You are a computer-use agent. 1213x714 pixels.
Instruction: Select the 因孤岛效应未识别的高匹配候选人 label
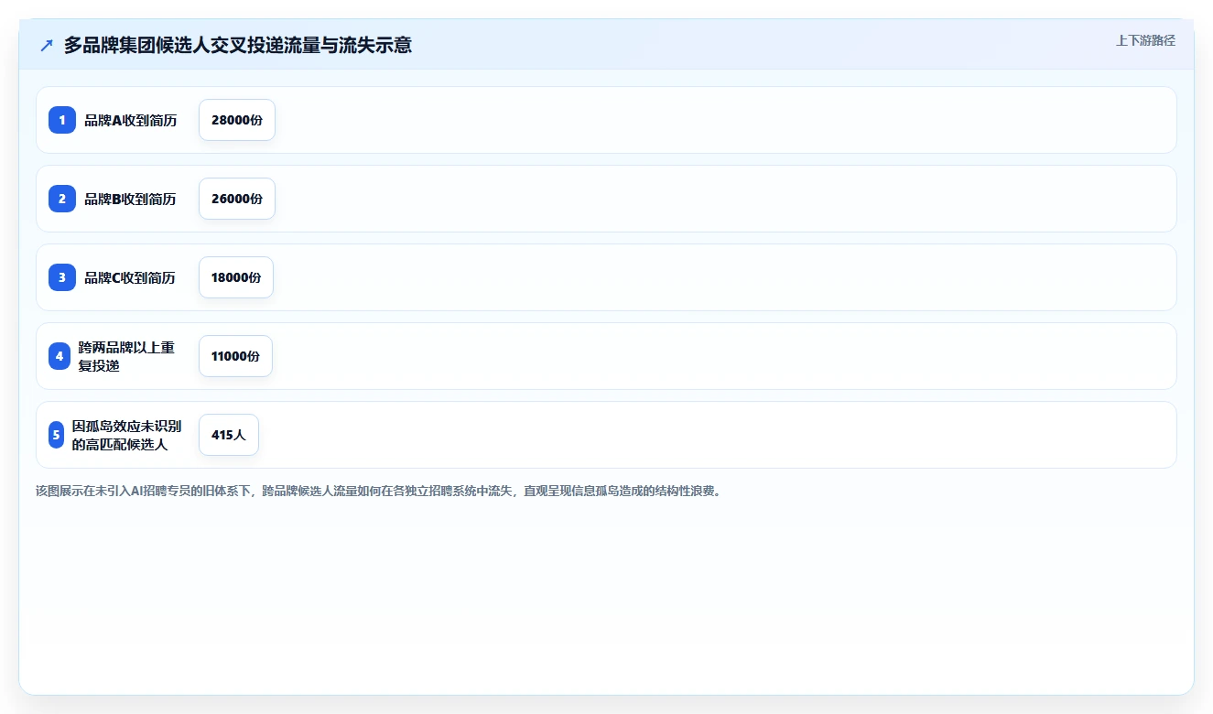[x=127, y=435]
